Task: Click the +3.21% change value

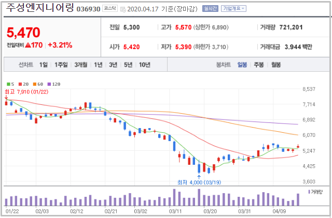Action: [x=60, y=45]
